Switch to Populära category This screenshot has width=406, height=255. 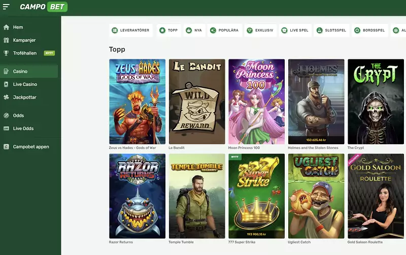tap(224, 30)
